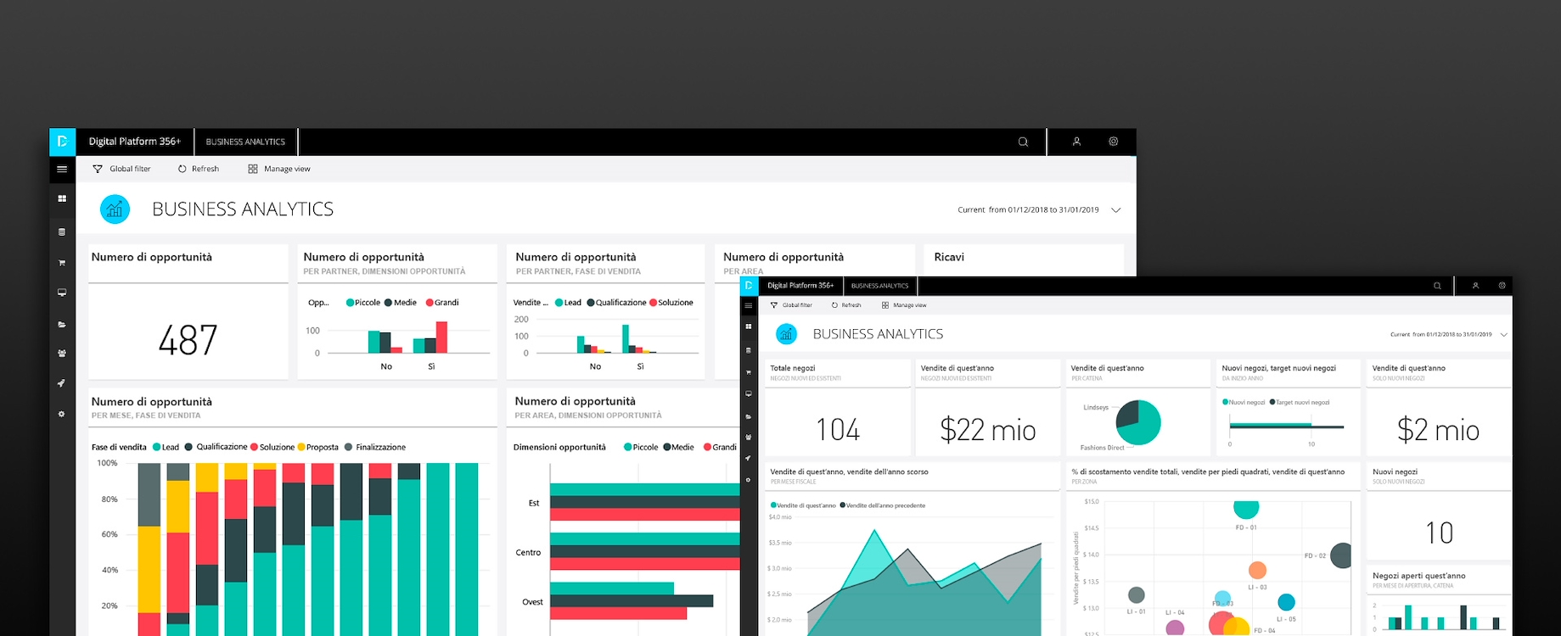Viewport: 1561px width, 636px height.
Task: Click the blue analytics chart icon in the small window
Action: [787, 334]
